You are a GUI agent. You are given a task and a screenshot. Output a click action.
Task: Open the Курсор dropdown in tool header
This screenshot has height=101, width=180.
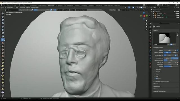tap(84, 10)
